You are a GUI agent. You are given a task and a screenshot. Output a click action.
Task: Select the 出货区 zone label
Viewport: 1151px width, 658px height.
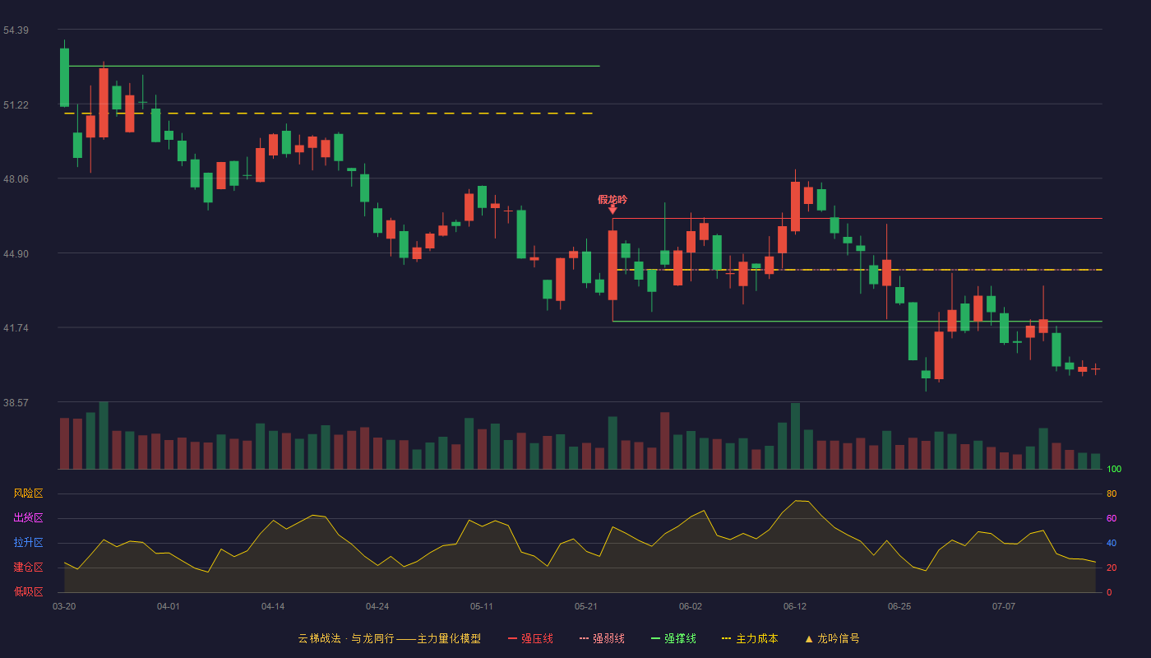click(x=28, y=518)
